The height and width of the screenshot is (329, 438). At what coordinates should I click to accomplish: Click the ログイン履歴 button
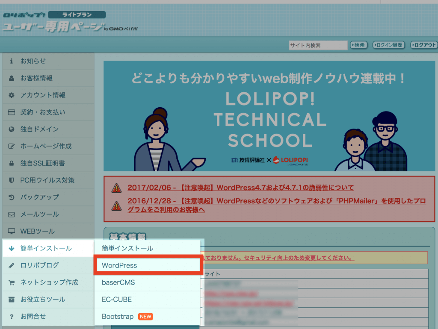pos(388,45)
